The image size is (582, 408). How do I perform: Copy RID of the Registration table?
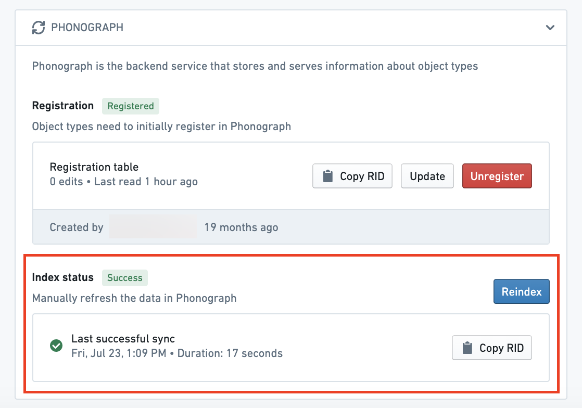[352, 176]
